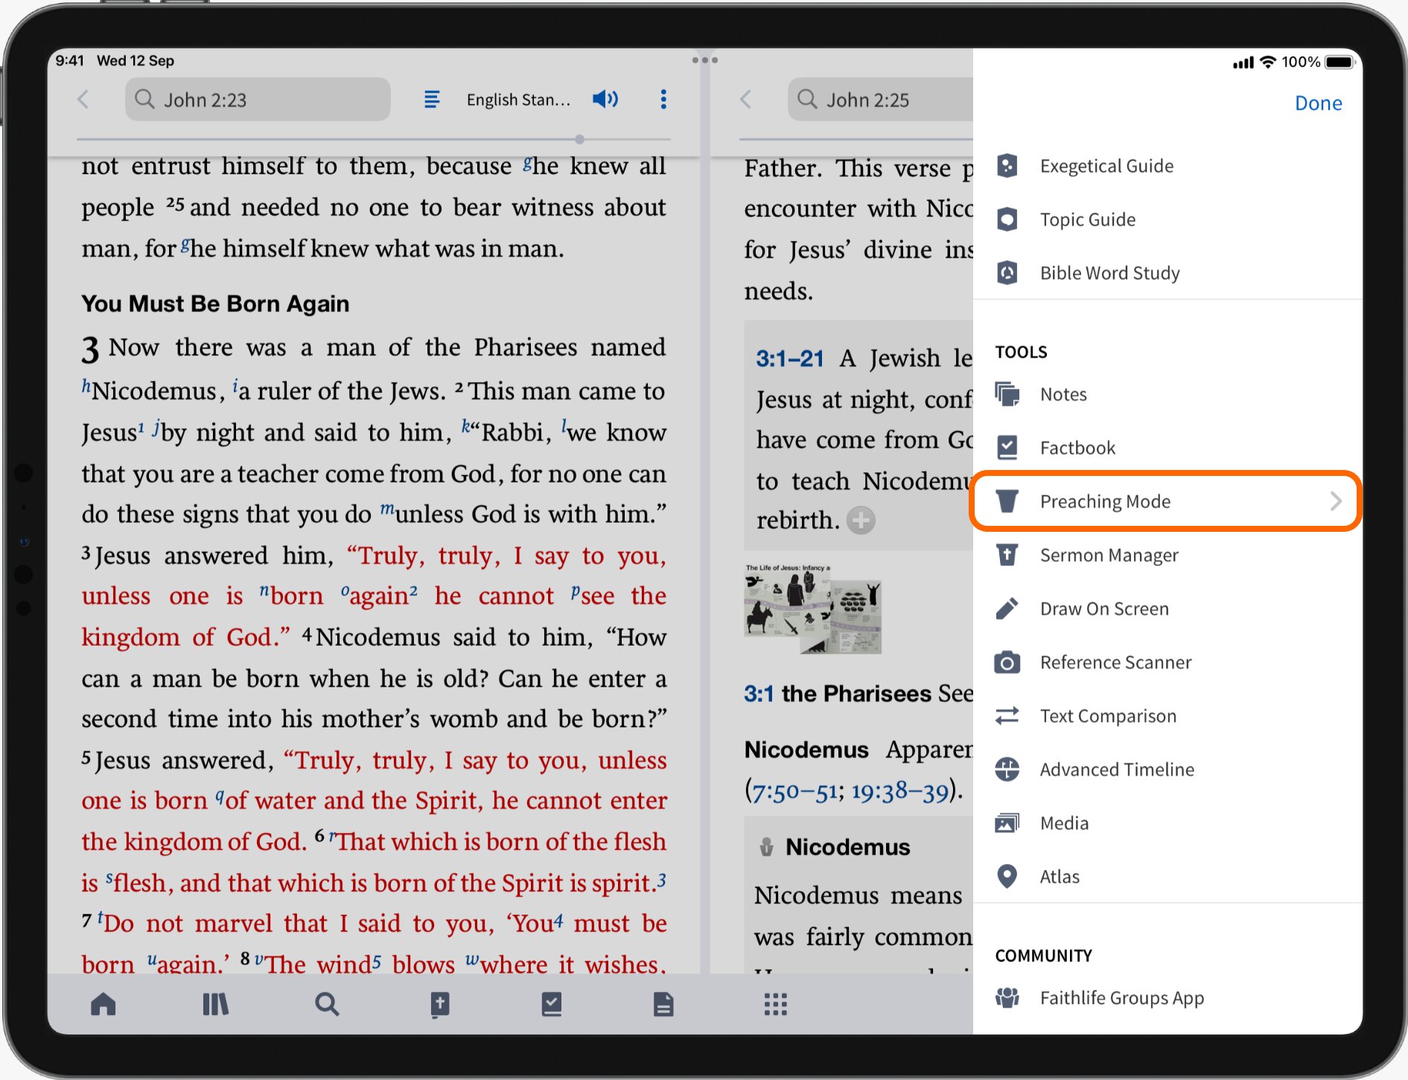Open the Reference Scanner camera icon
Image resolution: width=1408 pixels, height=1080 pixels.
tap(1007, 662)
